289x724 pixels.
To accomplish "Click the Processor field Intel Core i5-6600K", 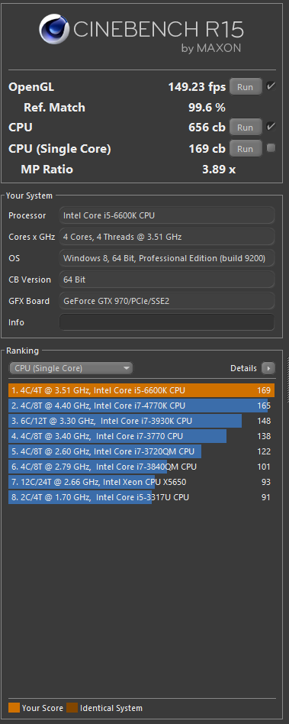I will pos(167,215).
